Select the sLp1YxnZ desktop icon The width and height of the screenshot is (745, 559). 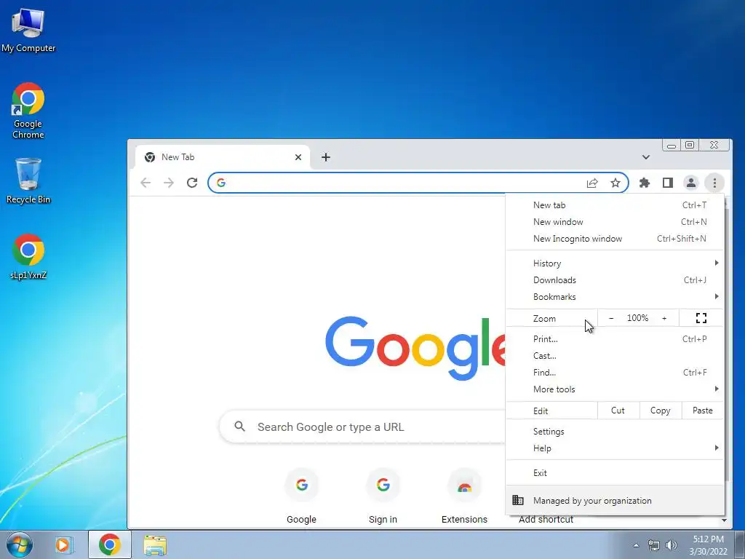28,257
